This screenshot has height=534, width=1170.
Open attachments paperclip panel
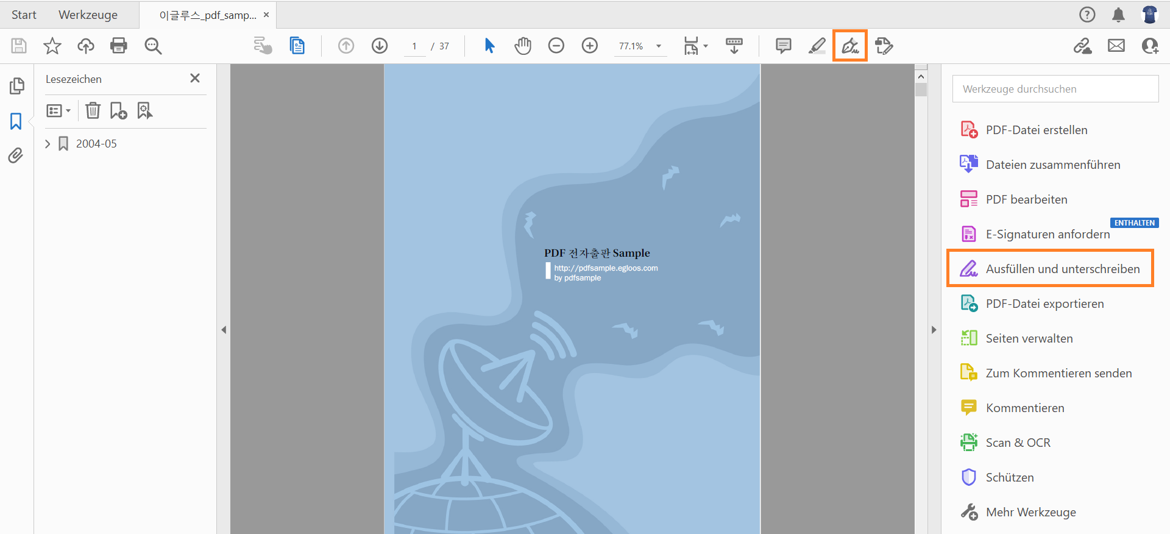[16, 155]
